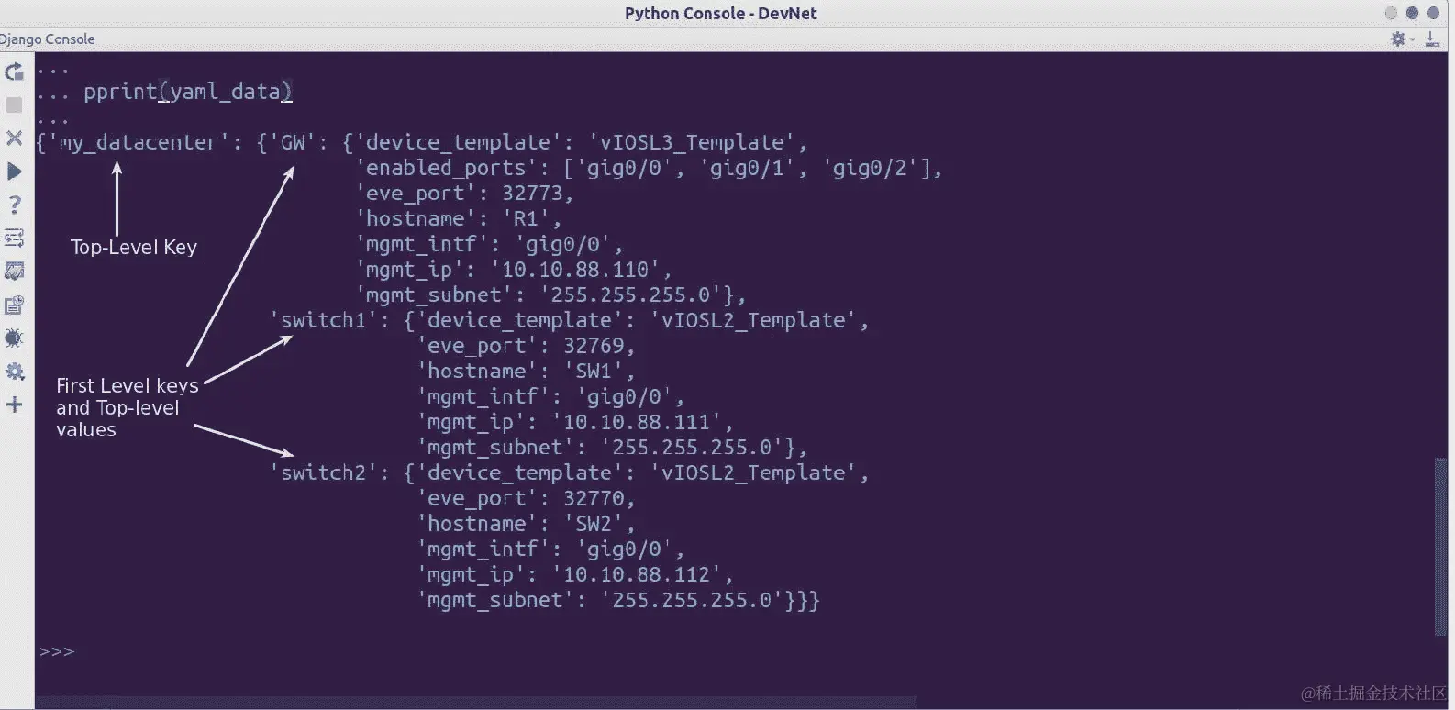Click the 'GW' key text
The width and height of the screenshot is (1455, 710).
click(x=293, y=142)
